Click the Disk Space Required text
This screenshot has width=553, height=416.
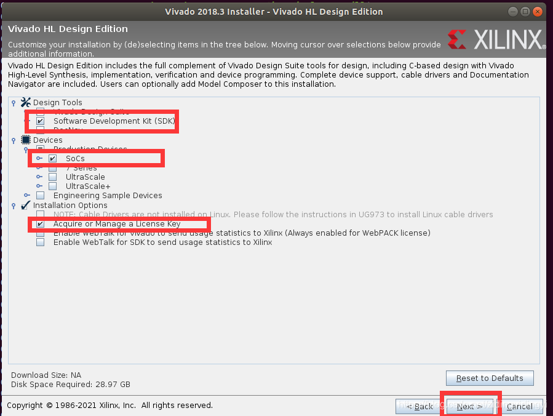[x=71, y=384]
